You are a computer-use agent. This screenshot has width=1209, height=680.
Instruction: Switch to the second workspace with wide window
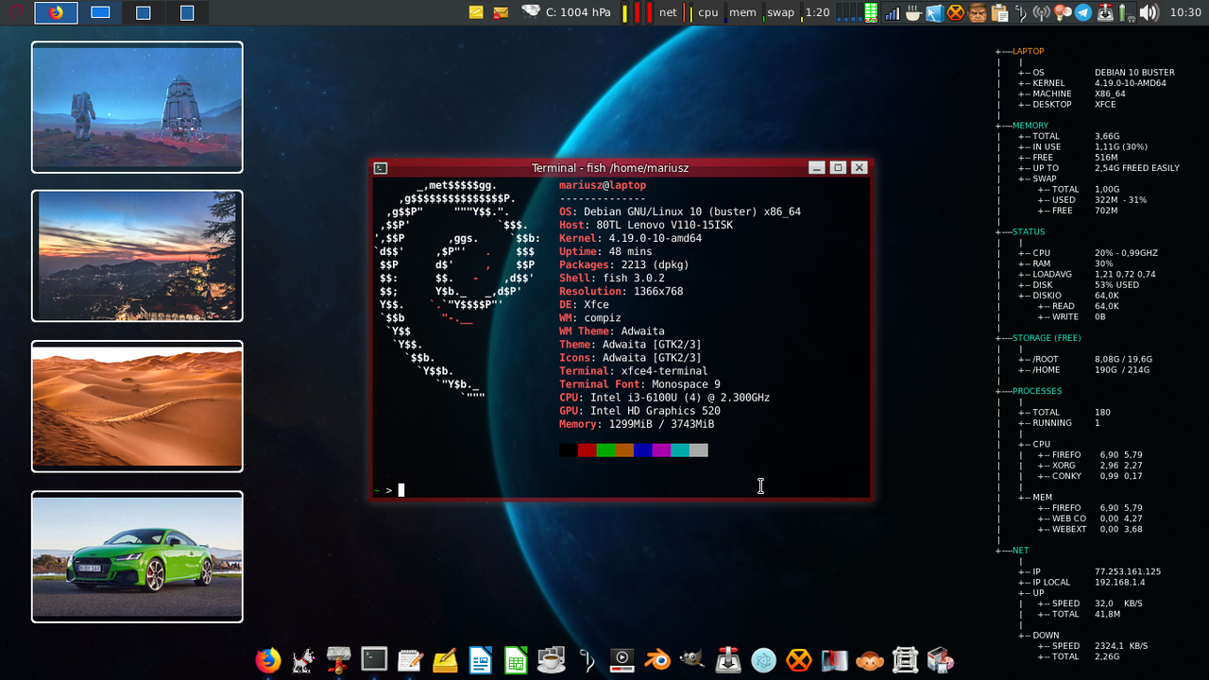(99, 12)
